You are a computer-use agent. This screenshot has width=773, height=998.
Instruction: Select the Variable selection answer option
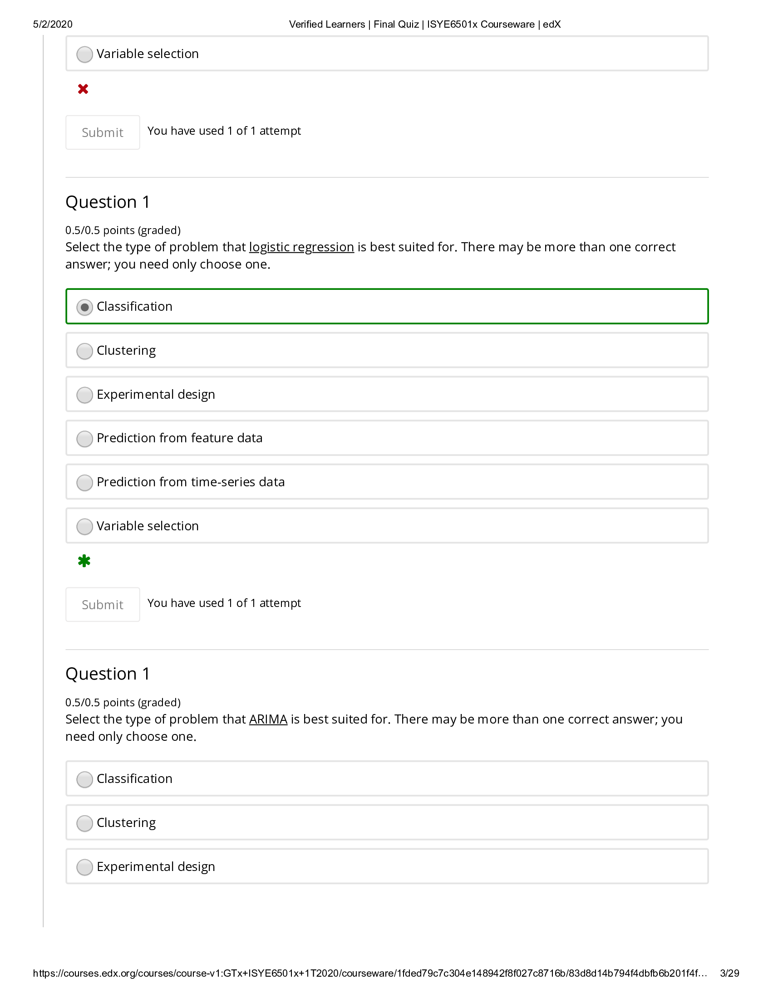[84, 526]
